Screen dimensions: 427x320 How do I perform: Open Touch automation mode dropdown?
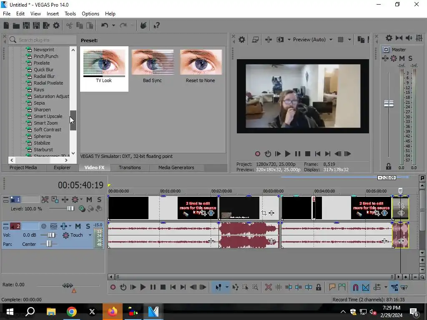(90, 235)
